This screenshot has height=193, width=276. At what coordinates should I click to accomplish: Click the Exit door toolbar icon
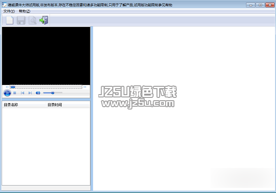(x=44, y=20)
